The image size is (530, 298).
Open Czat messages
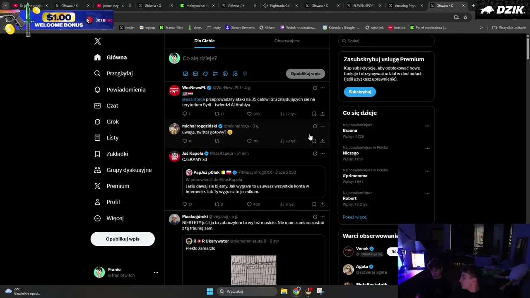pyautogui.click(x=106, y=106)
